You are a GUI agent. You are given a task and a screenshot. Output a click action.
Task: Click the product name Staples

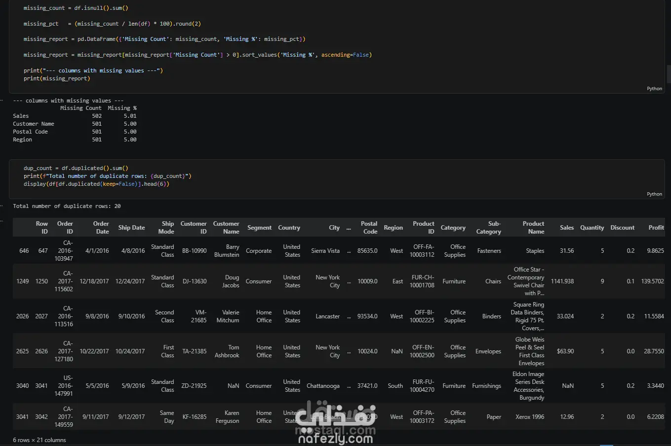[x=535, y=251]
